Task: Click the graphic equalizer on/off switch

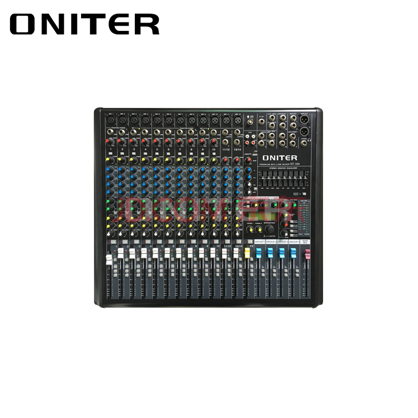Action: click(304, 194)
